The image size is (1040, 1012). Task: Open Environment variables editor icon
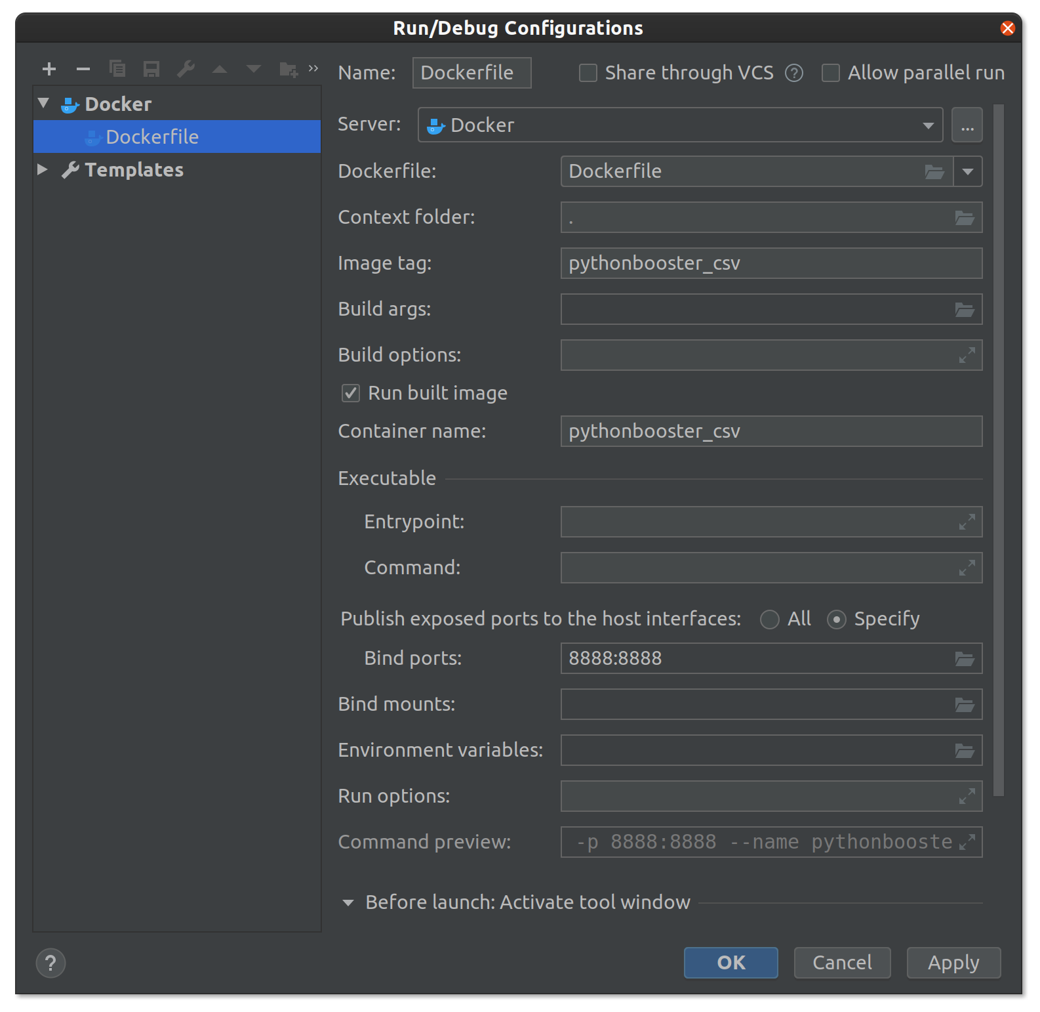[965, 751]
